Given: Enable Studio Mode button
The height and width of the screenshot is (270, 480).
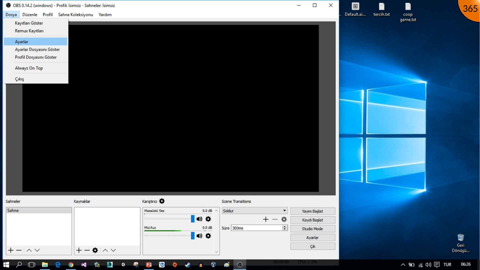Looking at the screenshot, I should pos(313,228).
